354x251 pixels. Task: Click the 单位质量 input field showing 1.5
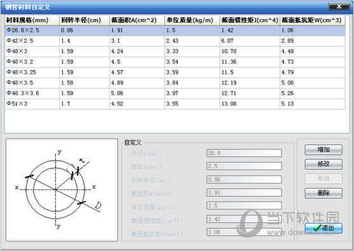244,206
